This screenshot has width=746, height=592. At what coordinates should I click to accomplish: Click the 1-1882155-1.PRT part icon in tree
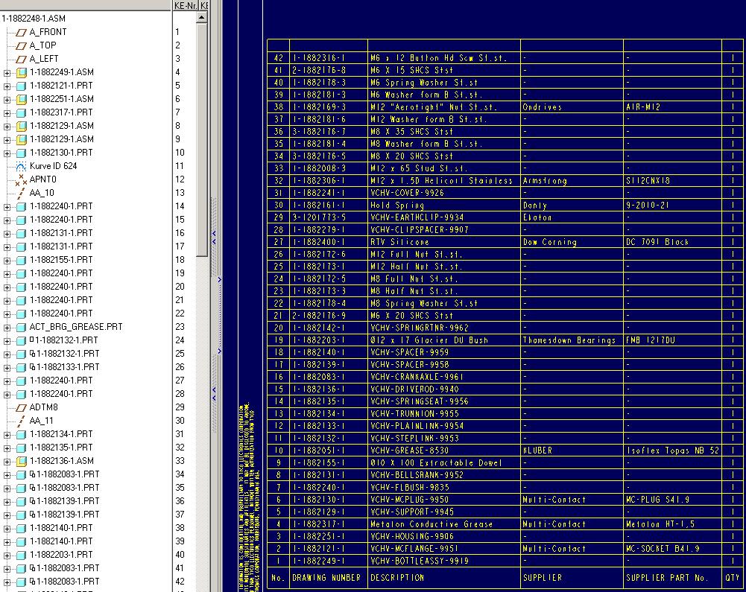[x=22, y=260]
